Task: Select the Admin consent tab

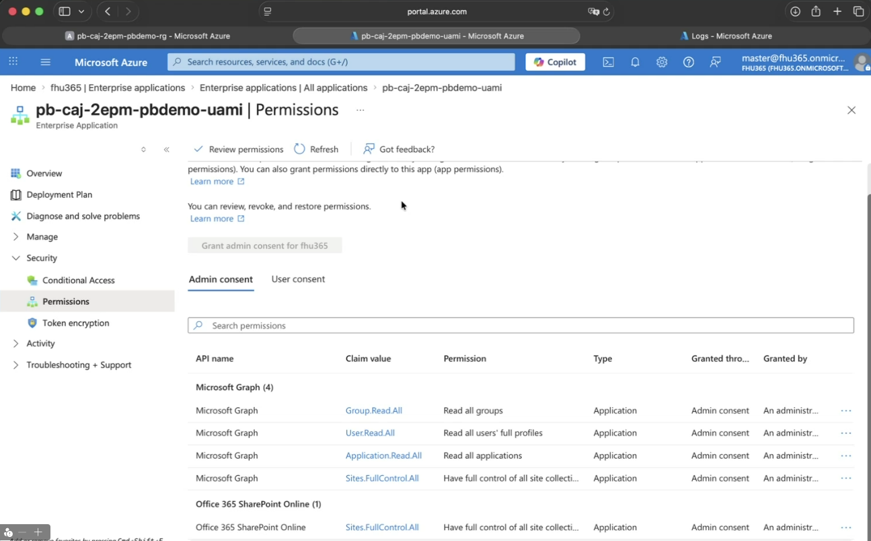Action: pos(221,279)
